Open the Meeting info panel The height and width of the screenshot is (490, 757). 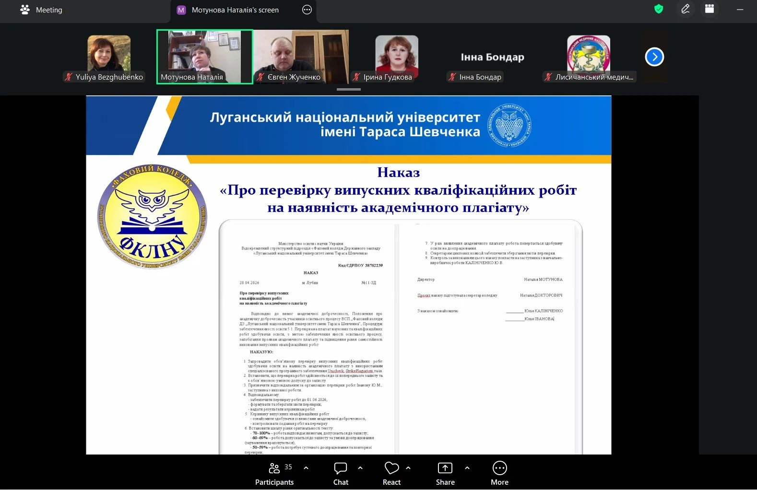[x=41, y=10]
